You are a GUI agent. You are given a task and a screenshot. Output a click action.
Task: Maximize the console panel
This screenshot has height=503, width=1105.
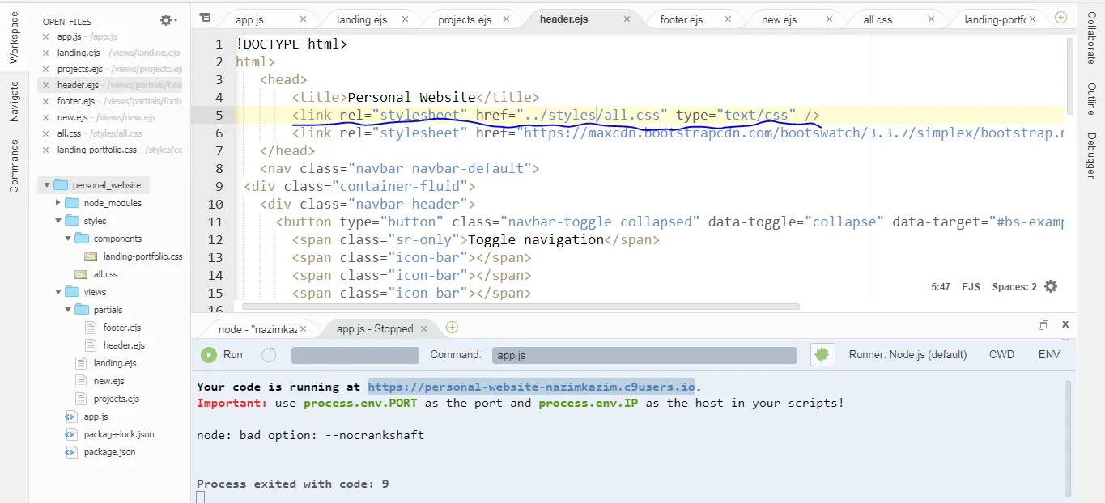pyautogui.click(x=1043, y=325)
